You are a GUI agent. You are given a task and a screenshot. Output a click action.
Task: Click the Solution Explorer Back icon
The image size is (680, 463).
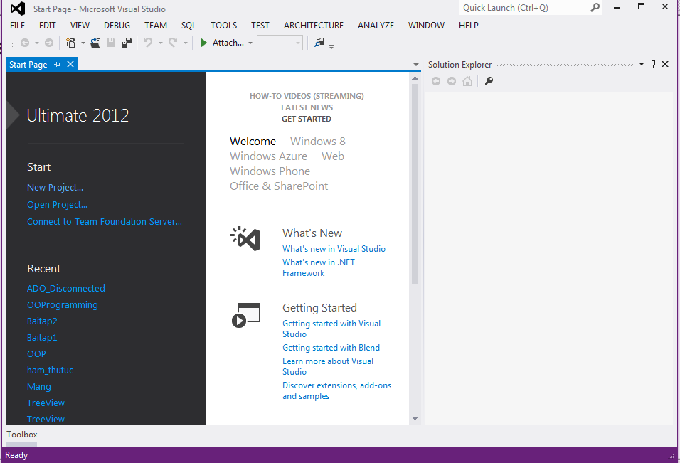436,81
